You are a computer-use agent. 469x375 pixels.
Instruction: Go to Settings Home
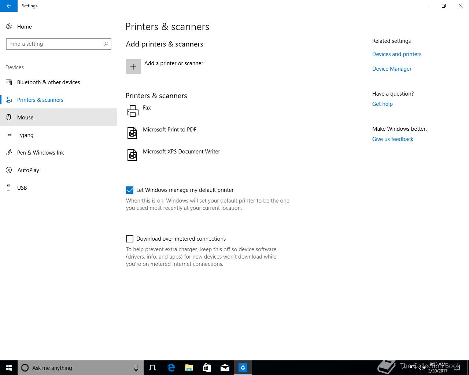click(x=59, y=27)
